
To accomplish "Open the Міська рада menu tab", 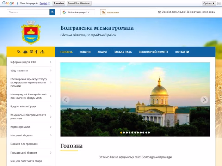I will coord(123,52).
